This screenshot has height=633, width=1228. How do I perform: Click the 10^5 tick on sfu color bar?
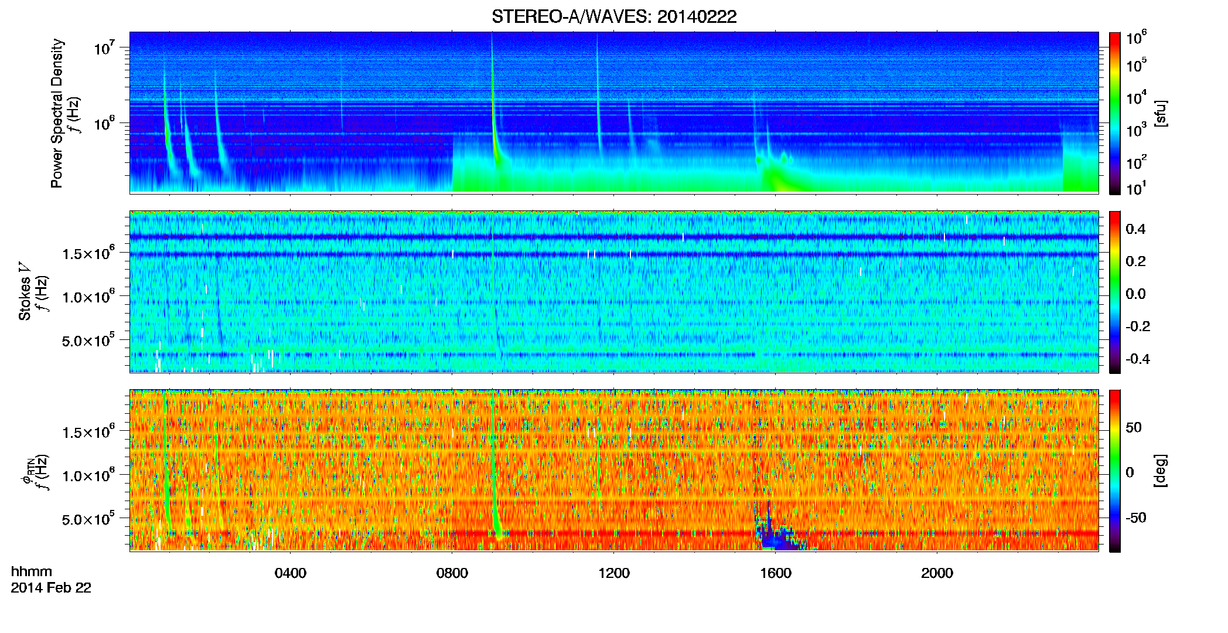point(1137,64)
